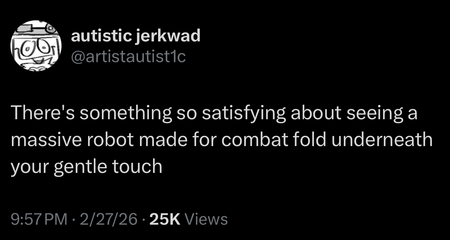Viewport: 450px width, 240px height.
Task: Open the @artistautist1c handle link
Action: pos(128,57)
